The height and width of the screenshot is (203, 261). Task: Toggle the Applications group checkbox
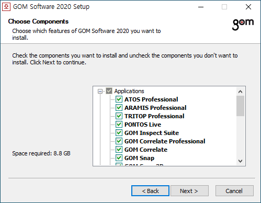coord(109,91)
